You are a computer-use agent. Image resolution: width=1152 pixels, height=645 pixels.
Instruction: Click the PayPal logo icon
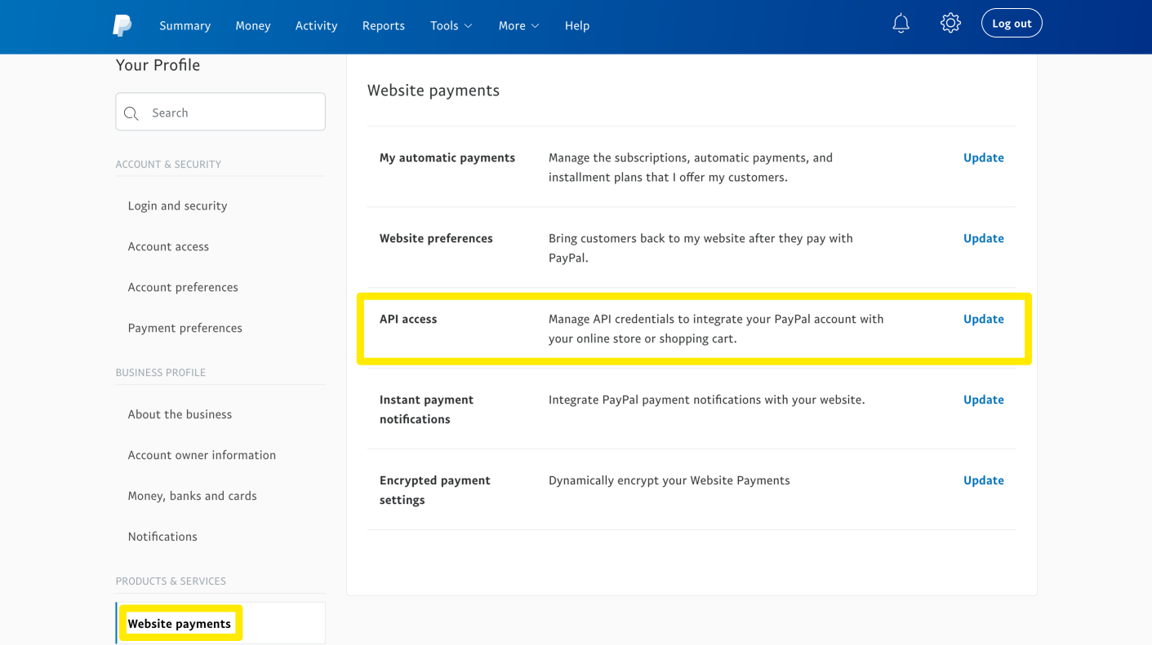click(x=122, y=25)
